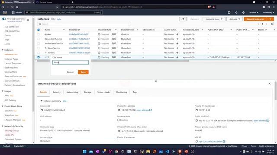
Task: Open the Mumbai region dropdown
Action: 254,12
